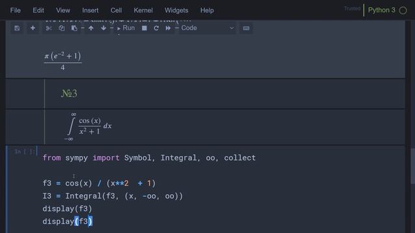
Task: Restart the kernel with the circular arrow
Action: tap(156, 28)
